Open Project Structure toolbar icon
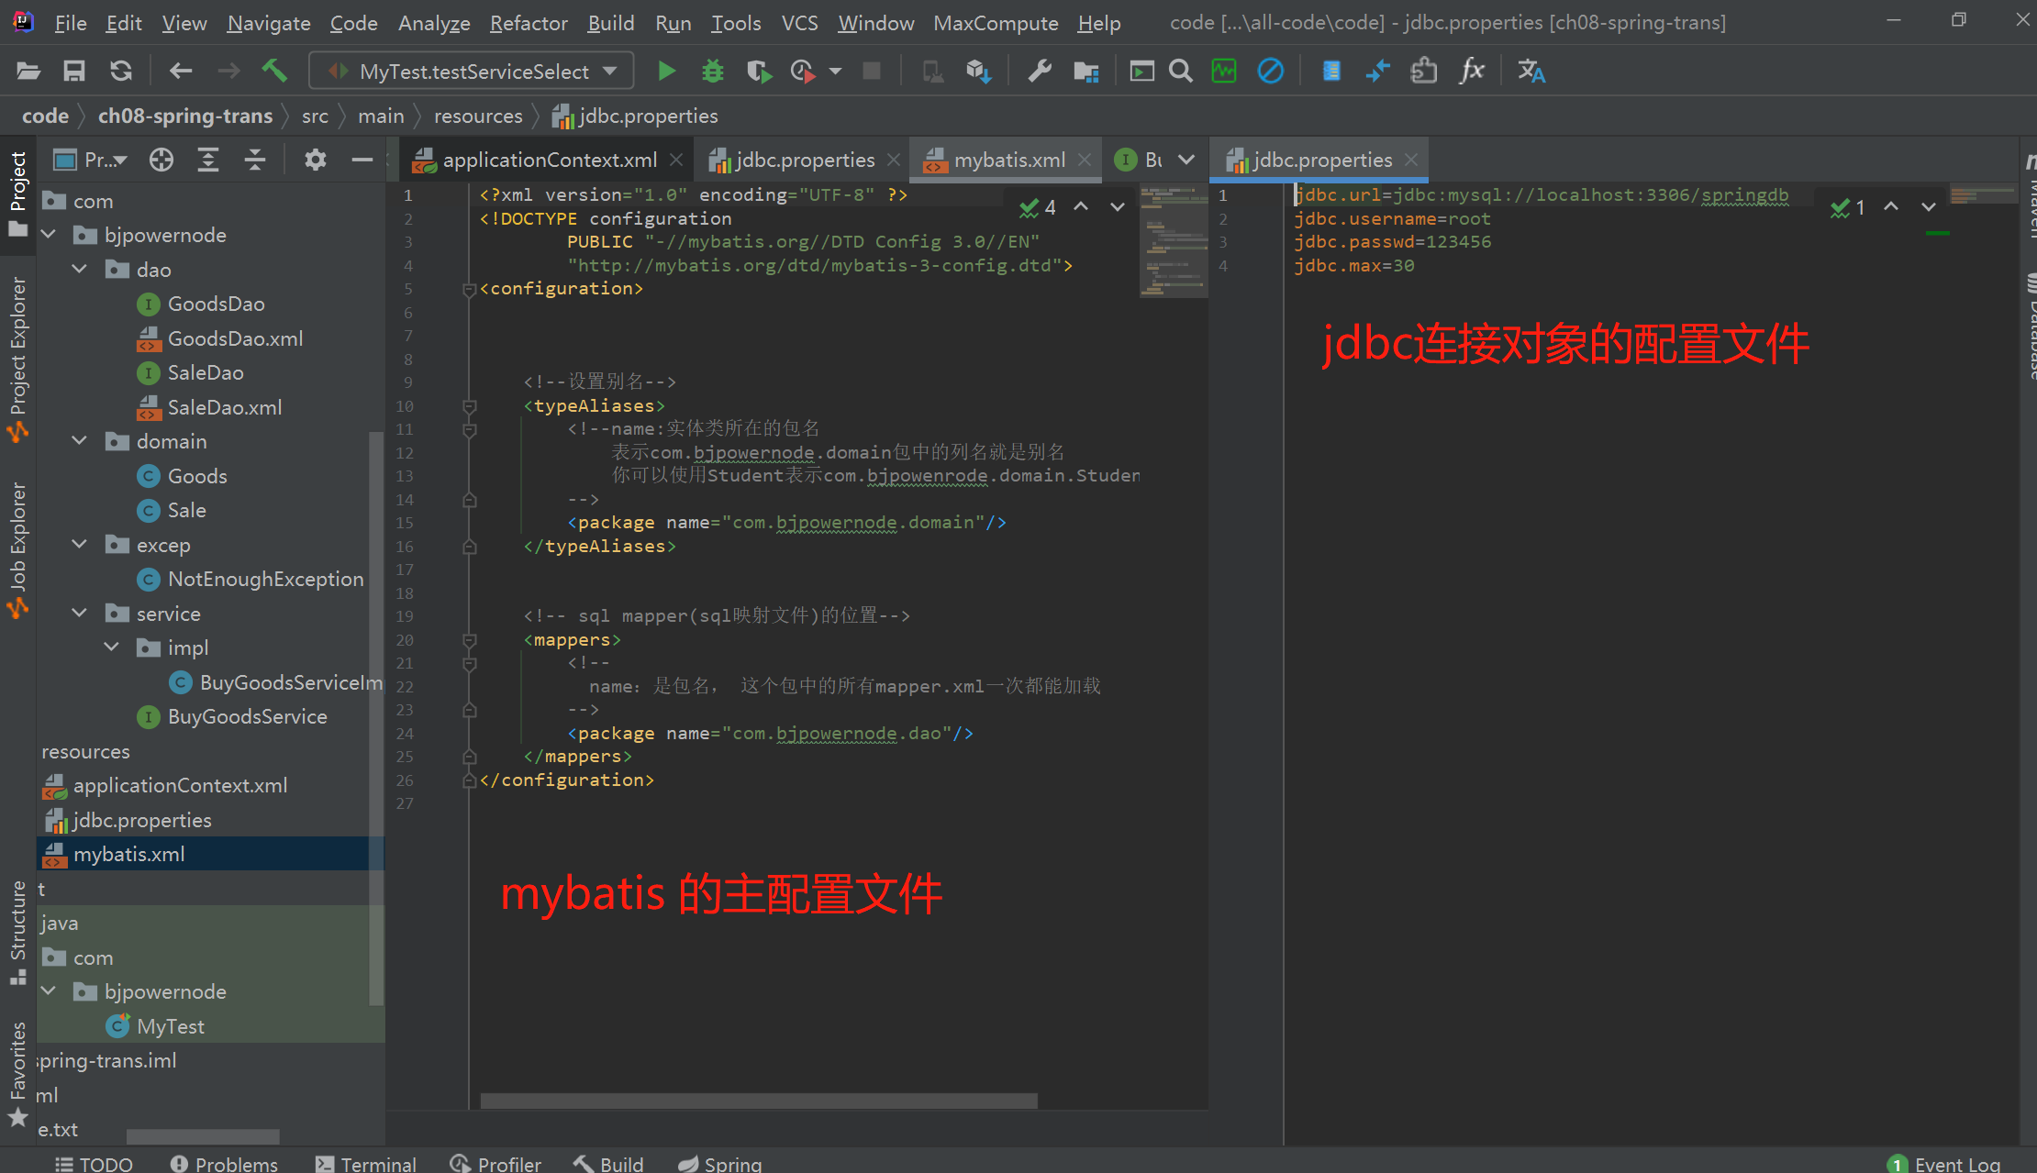This screenshot has width=2037, height=1173. tap(1086, 71)
